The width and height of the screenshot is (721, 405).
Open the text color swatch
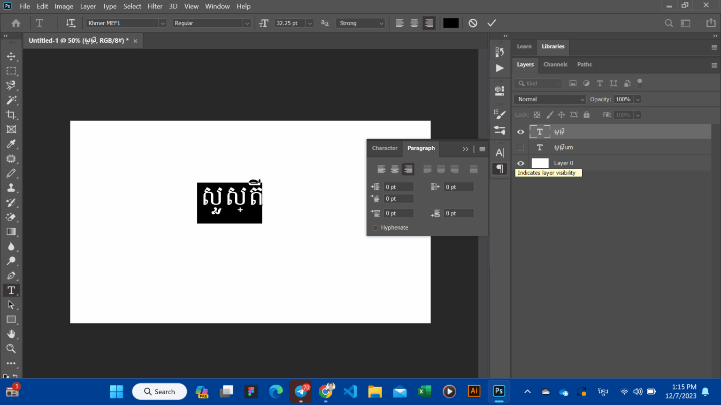click(x=450, y=22)
